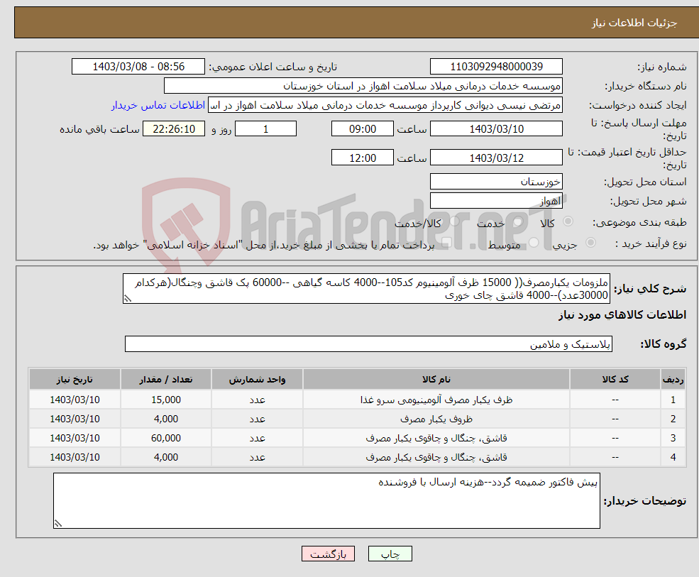Click the شرح کلی نیاز description textarea
Viewport: 699px width, 577px height.
pos(366,288)
